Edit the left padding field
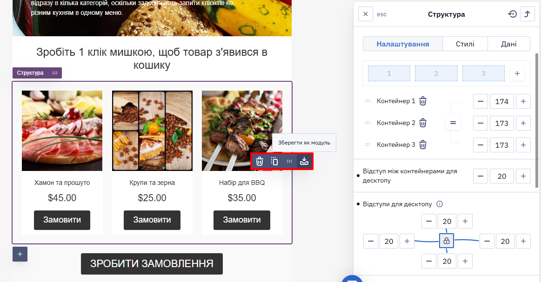Image resolution: width=541 pixels, height=282 pixels. (x=389, y=241)
